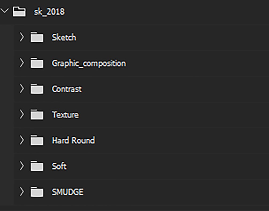Screen dimensions: 269x211
Task: Expand the Contrast folder chevron
Action: click(x=21, y=88)
